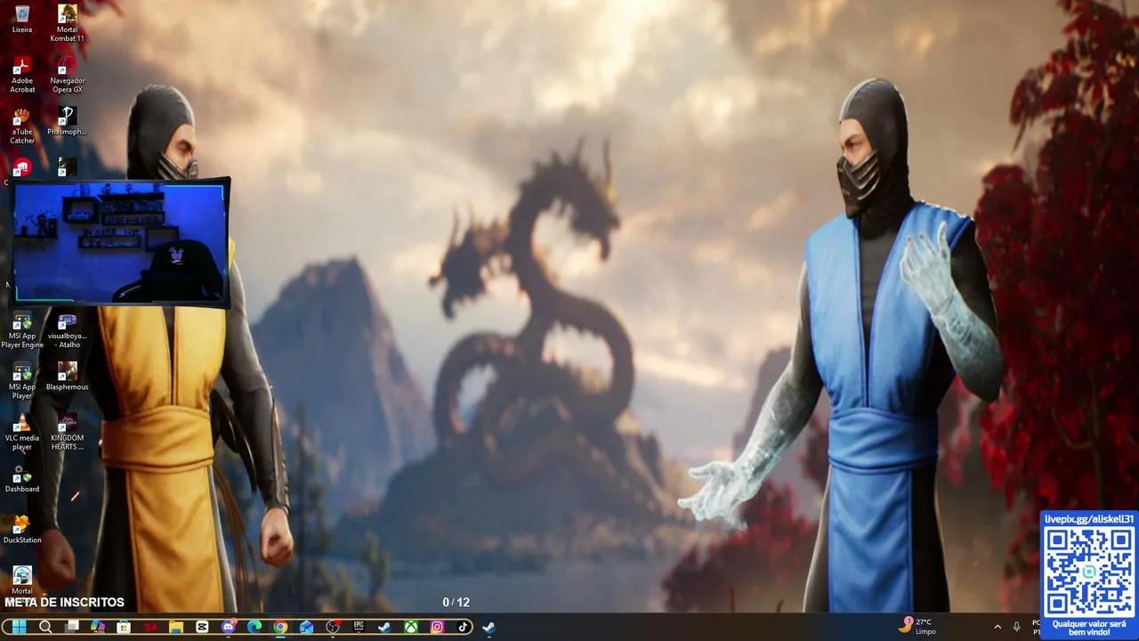The image size is (1139, 641).
Task: Switch to the Steam window after TikTok
Action: click(x=489, y=627)
